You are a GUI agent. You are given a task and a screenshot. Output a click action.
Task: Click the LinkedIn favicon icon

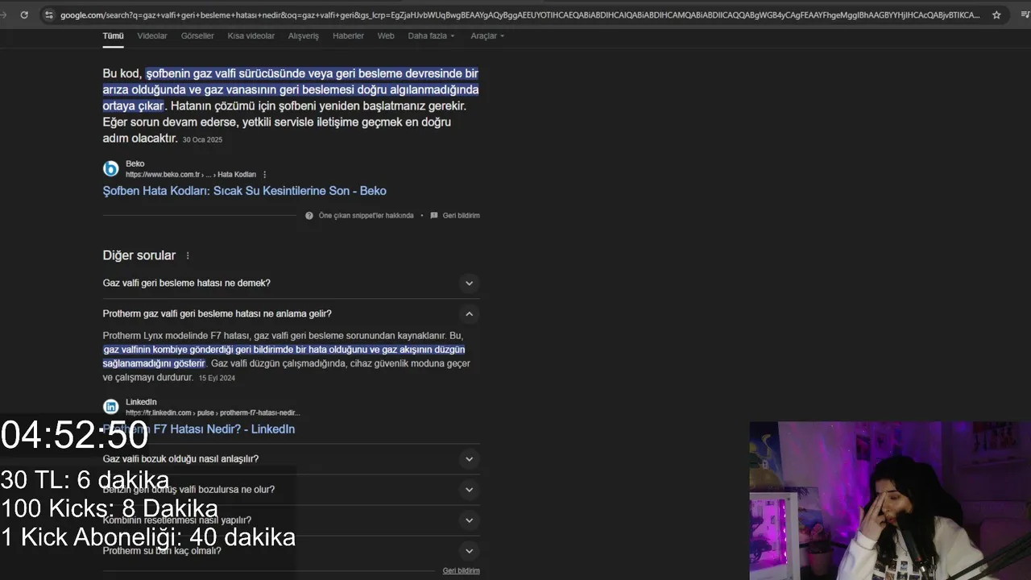pyautogui.click(x=111, y=407)
